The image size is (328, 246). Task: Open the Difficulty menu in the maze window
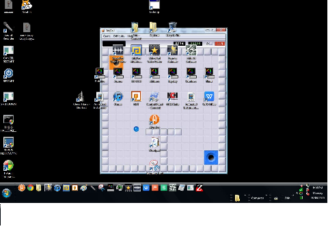coord(119,36)
